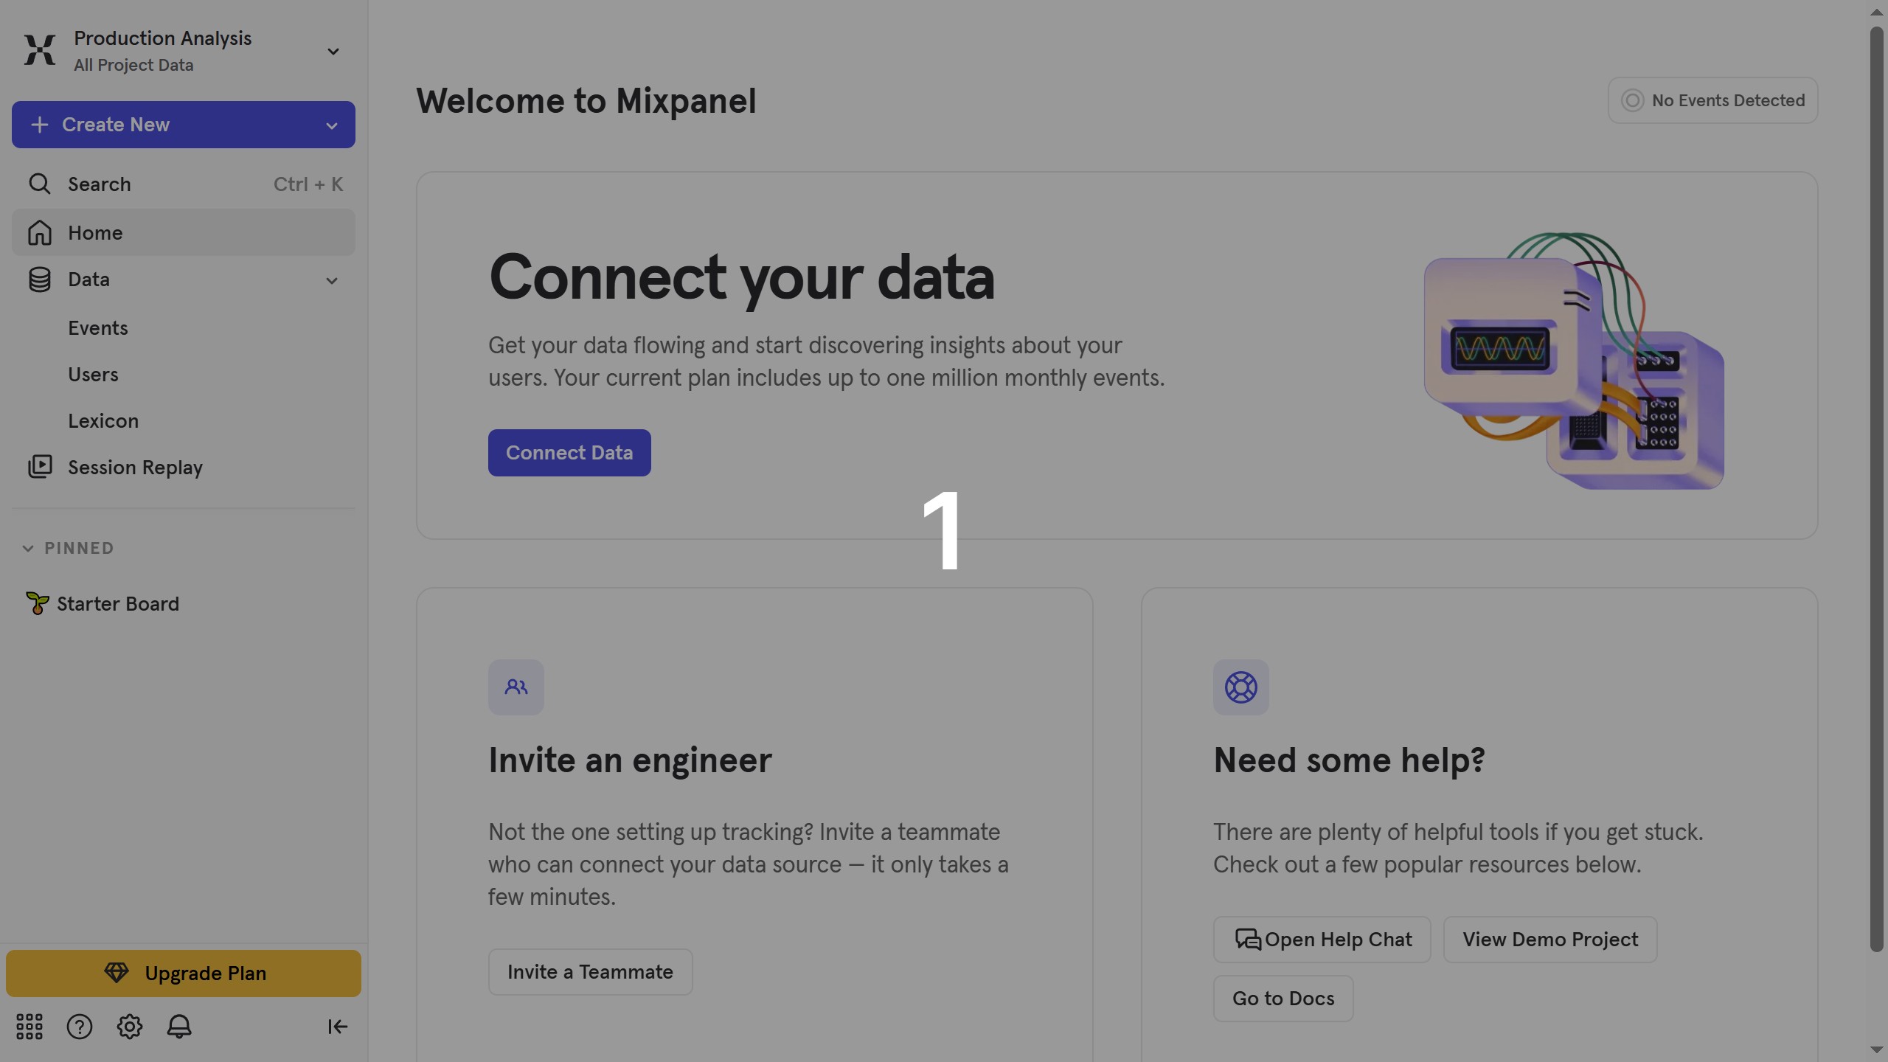Click the Mixpanel X logo icon
This screenshot has width=1888, height=1062.
click(39, 50)
